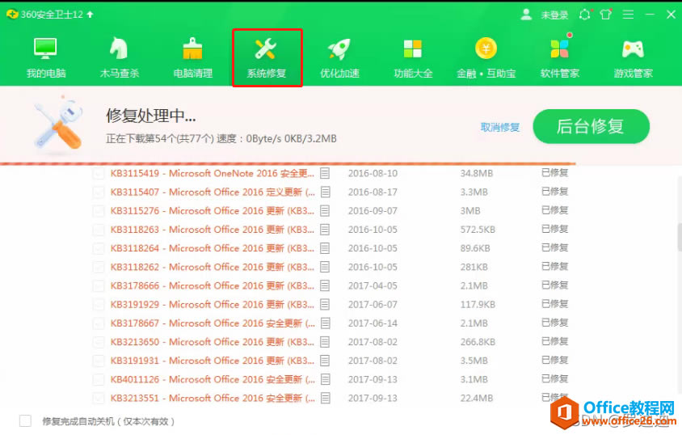The height and width of the screenshot is (435, 682).
Task: Select KB4011126 Office 2016 安全更新 entry
Action: click(x=213, y=379)
